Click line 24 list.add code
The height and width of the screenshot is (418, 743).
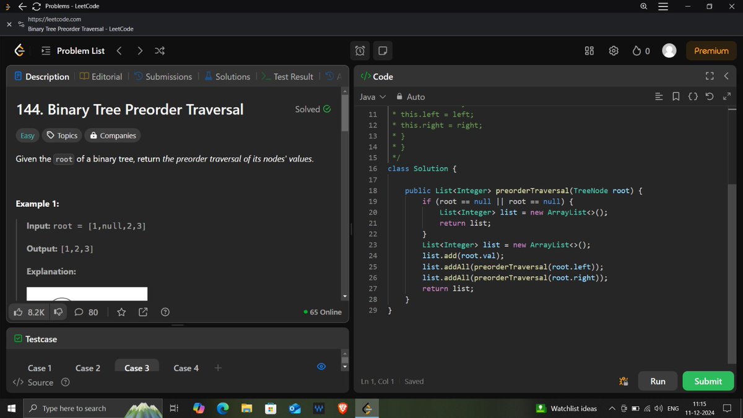(463, 256)
